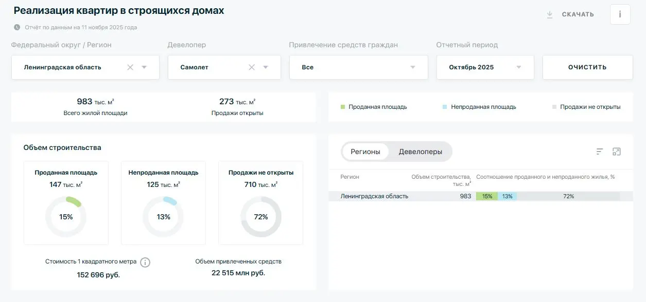Click the green 15% bar segment
The width and height of the screenshot is (646, 302).
pyautogui.click(x=486, y=196)
